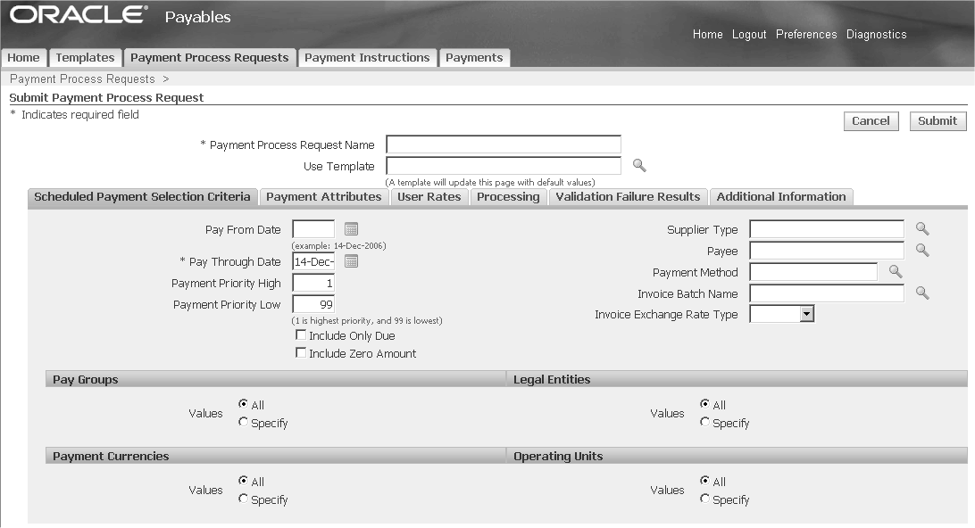The image size is (975, 528).
Task: Click the Logout link
Action: (748, 34)
